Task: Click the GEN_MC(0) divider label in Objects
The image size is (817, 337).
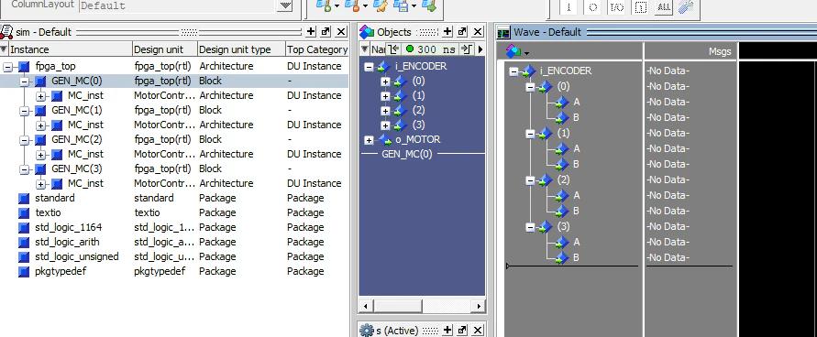Action: (406, 155)
